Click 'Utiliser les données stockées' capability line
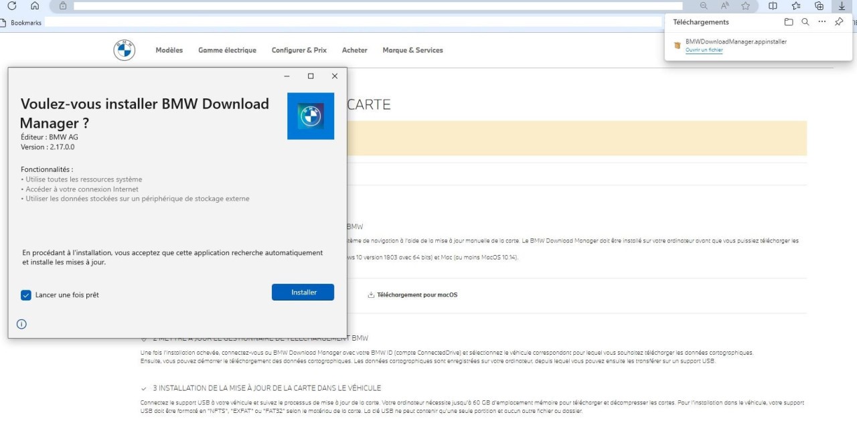 135,199
